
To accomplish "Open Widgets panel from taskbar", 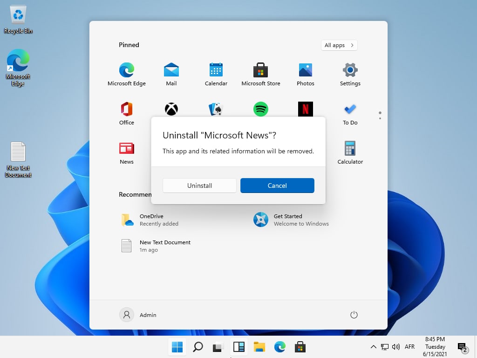I will [239, 347].
